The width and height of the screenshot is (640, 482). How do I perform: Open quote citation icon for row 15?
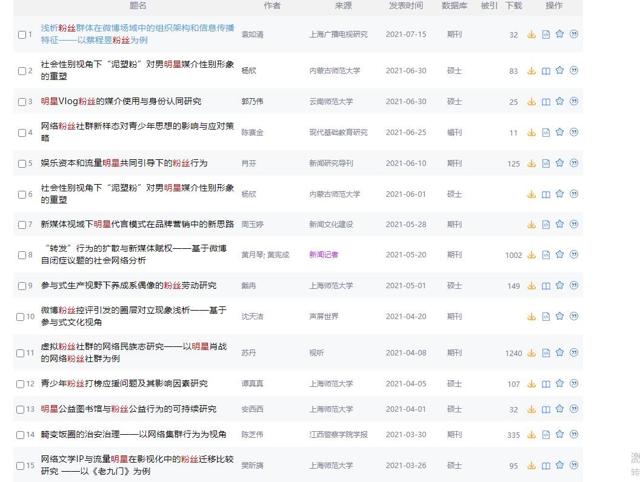573,465
